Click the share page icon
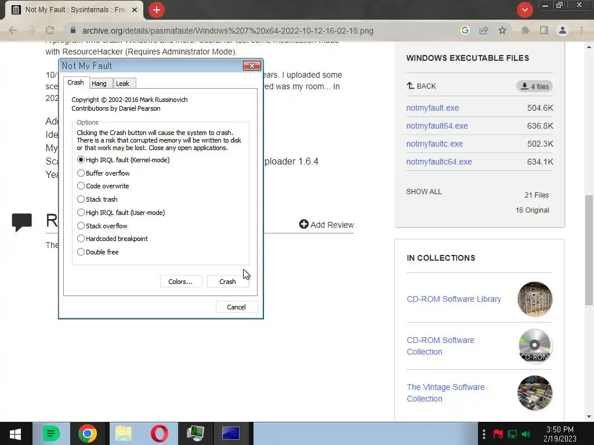This screenshot has height=445, width=594. pos(484,30)
